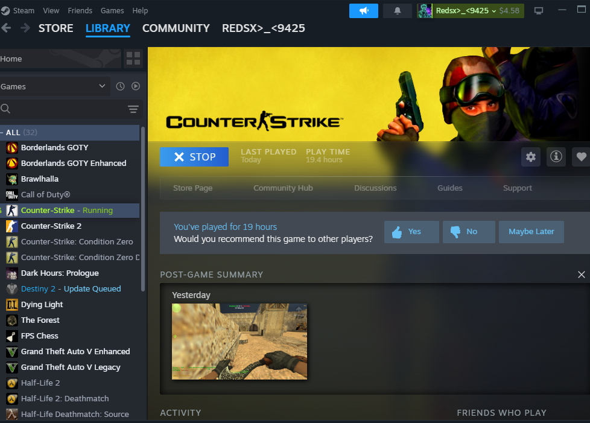Viewport: 590px width, 423px height.
Task: Open the notifications bell
Action: click(x=397, y=11)
